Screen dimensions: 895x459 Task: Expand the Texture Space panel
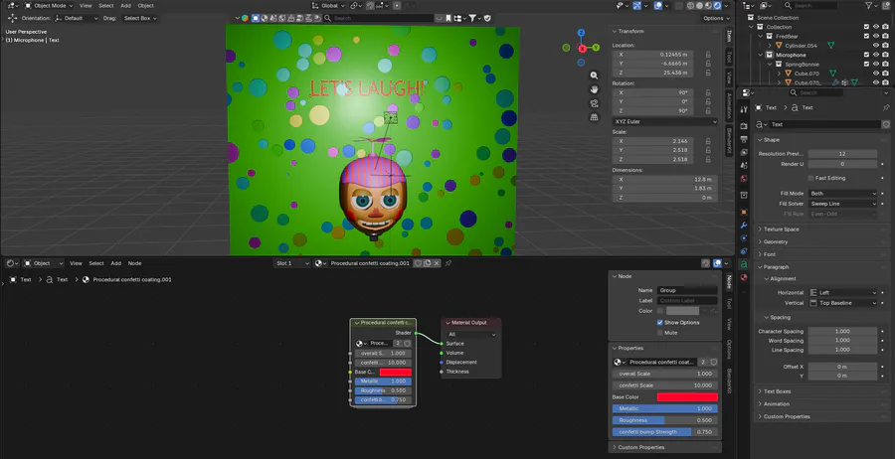pos(821,229)
